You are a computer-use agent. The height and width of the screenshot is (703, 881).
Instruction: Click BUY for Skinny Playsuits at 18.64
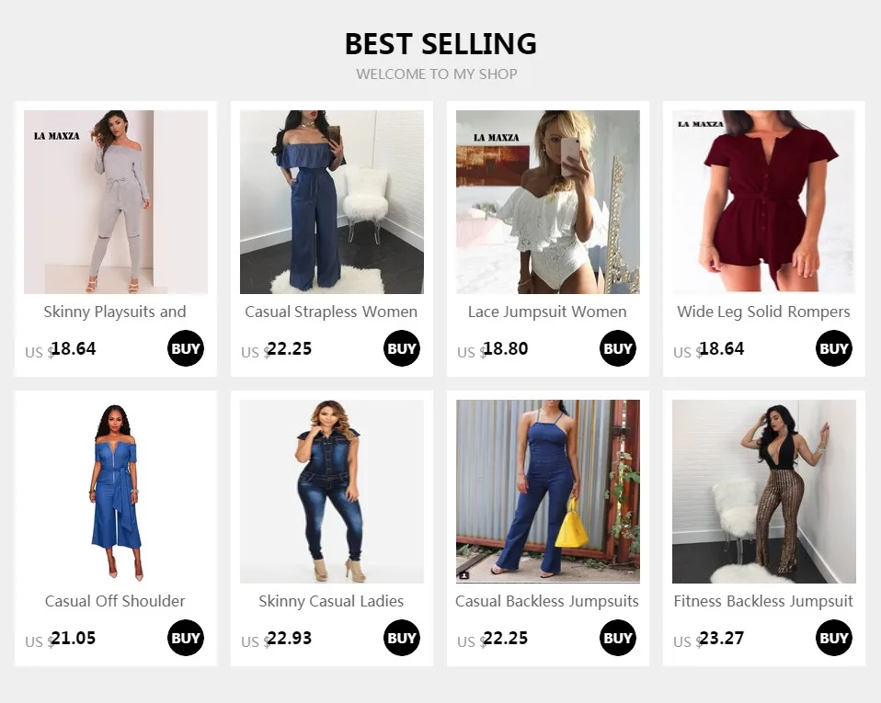click(x=186, y=348)
